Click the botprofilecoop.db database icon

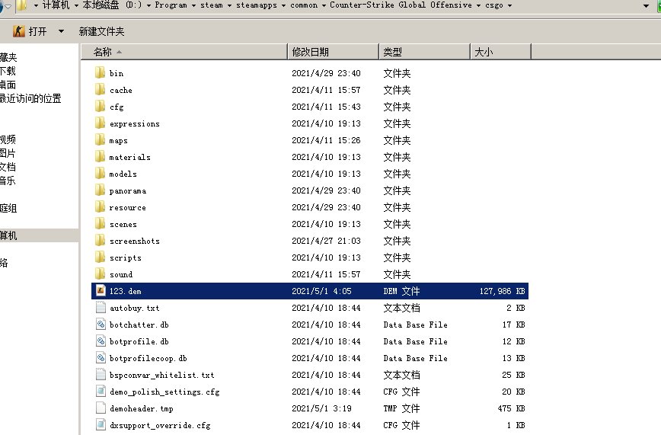click(101, 358)
